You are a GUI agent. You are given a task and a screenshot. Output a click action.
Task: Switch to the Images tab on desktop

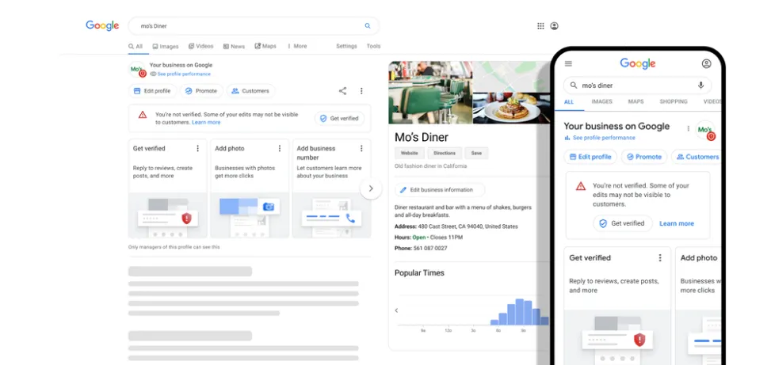166,46
